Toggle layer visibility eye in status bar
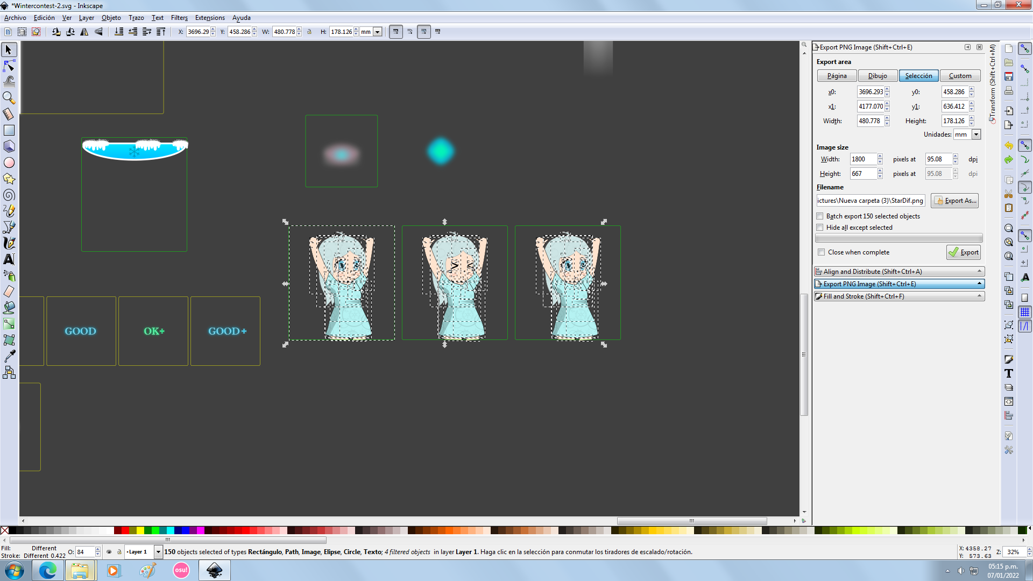Screen dimensions: 1033x581 pyautogui.click(x=109, y=552)
